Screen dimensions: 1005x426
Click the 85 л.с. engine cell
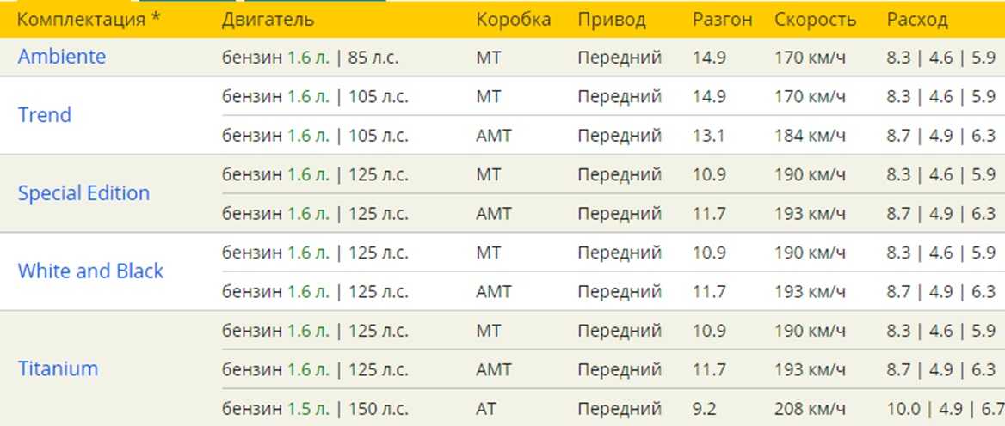310,58
